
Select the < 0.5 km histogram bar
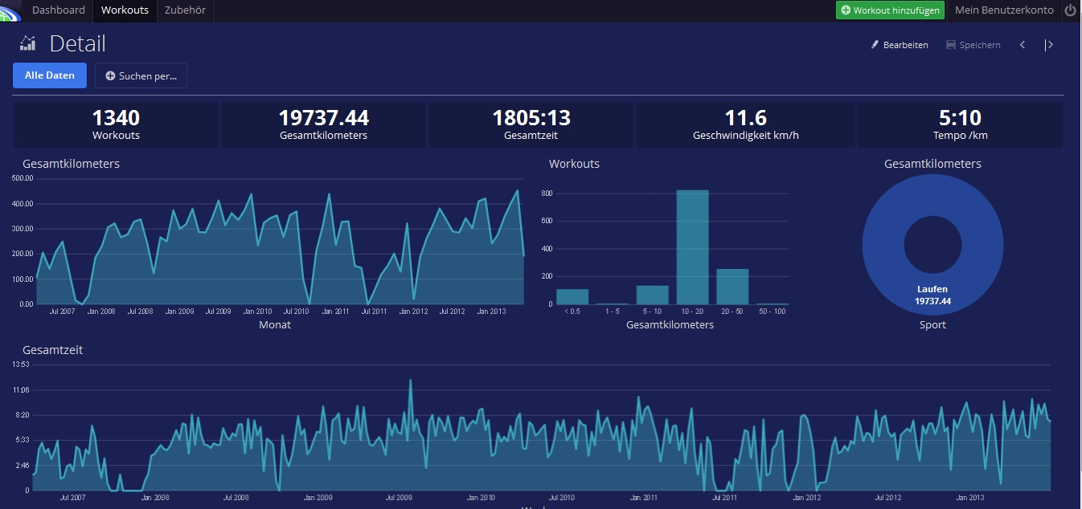[572, 296]
